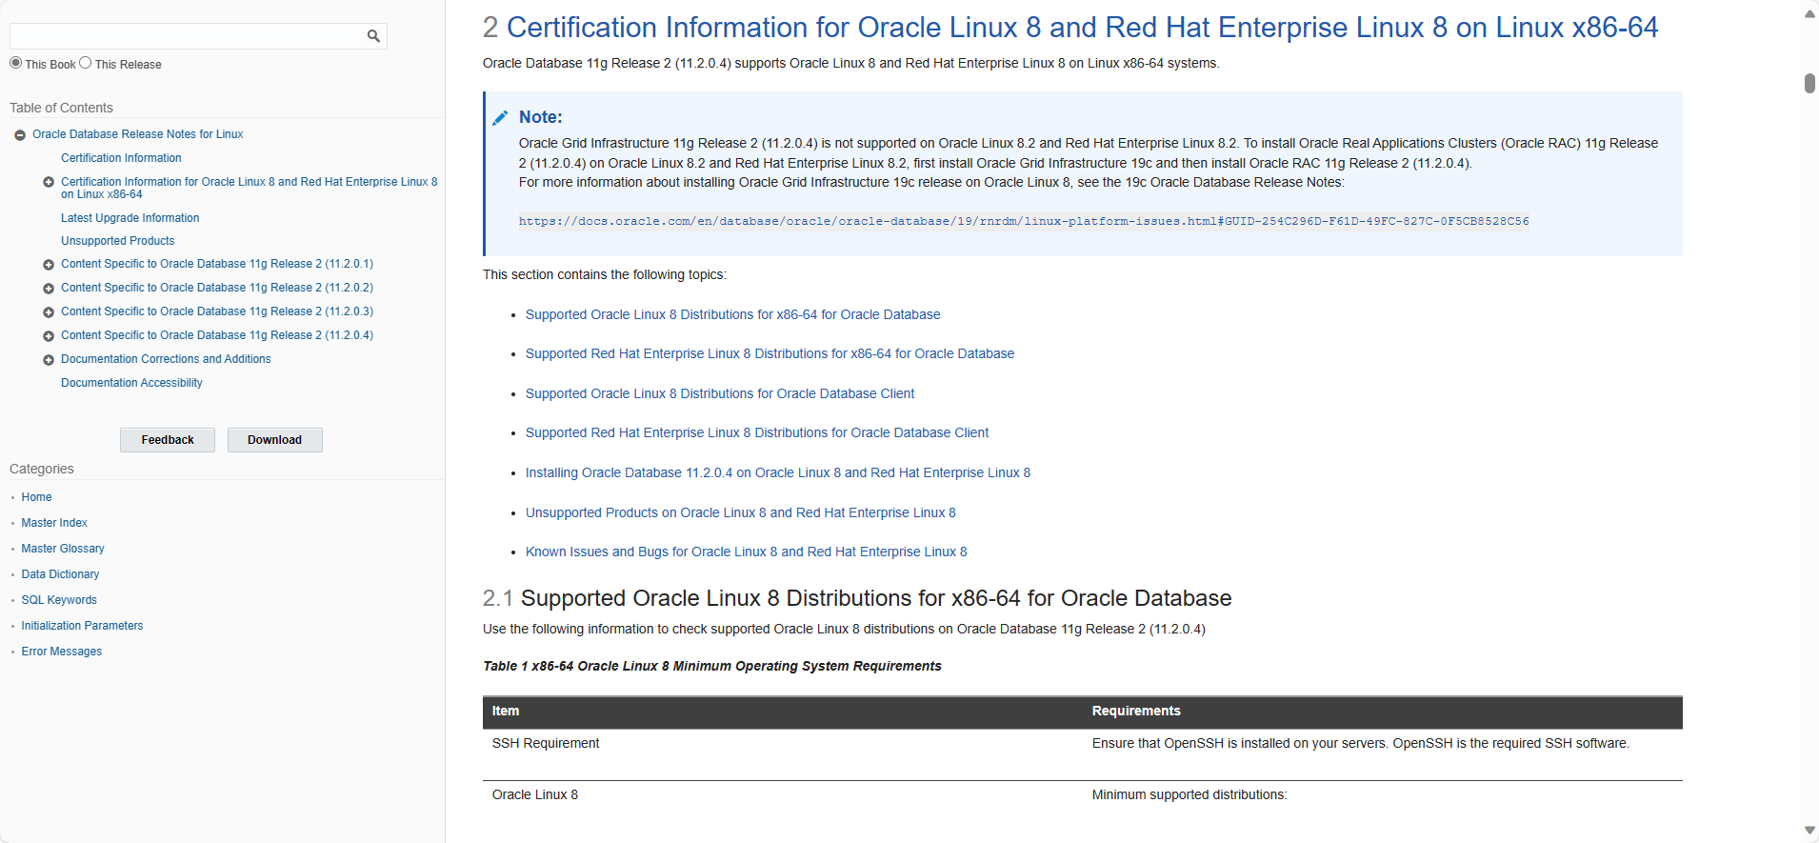Viewport: 1819px width, 843px height.
Task: Open Content Specific to 11.2.0.1 link
Action: click(217, 264)
